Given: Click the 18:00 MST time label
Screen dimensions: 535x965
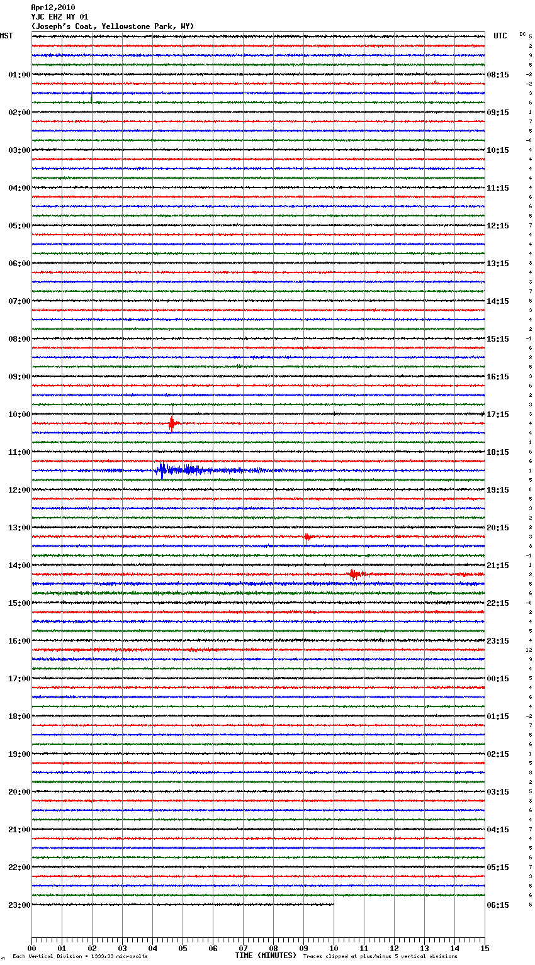Looking at the screenshot, I should tap(20, 717).
